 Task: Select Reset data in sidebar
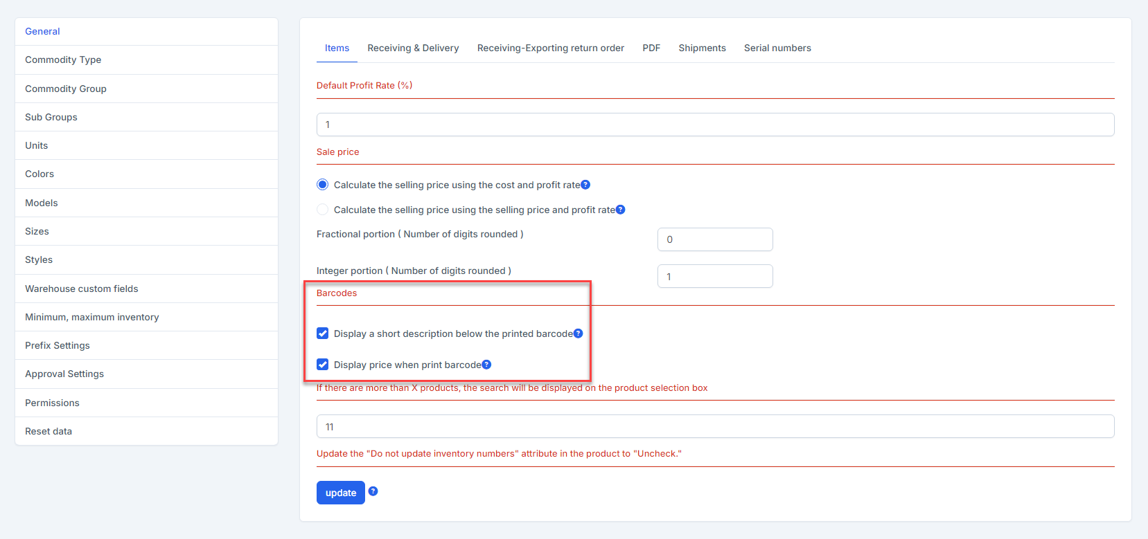click(x=48, y=431)
